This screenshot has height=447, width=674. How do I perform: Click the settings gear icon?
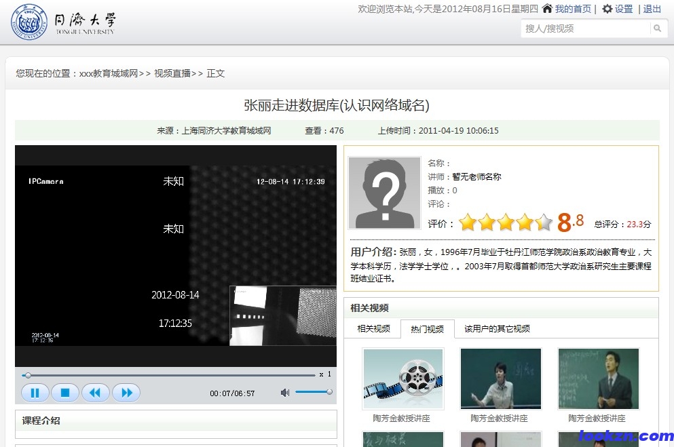[607, 9]
